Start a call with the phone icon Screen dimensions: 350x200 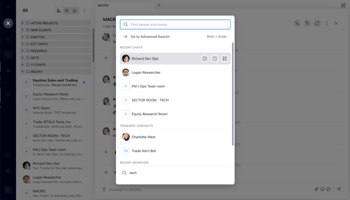[297, 23]
